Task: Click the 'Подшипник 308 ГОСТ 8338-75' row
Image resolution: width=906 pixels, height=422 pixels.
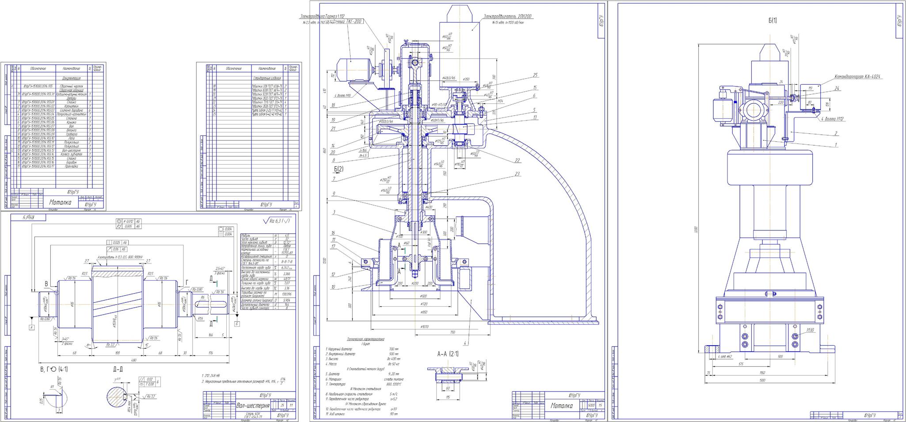Action: [254, 86]
